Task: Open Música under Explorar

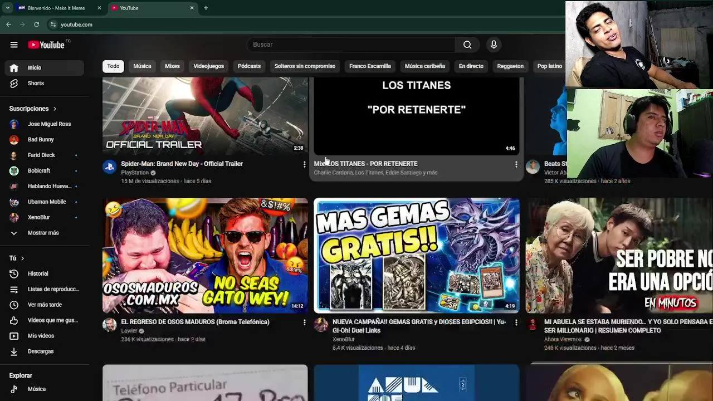Action: coord(45,389)
